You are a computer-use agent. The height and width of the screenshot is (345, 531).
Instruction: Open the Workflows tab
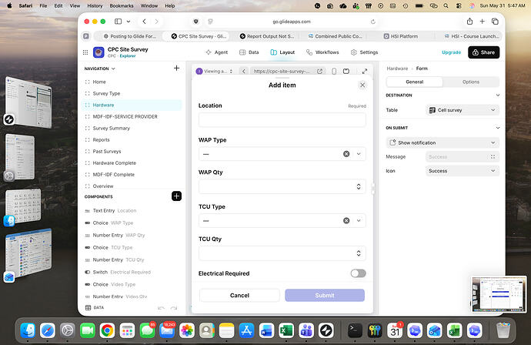(322, 52)
